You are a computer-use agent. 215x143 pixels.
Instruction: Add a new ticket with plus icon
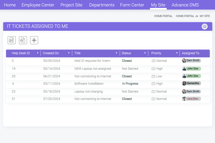[34, 40]
